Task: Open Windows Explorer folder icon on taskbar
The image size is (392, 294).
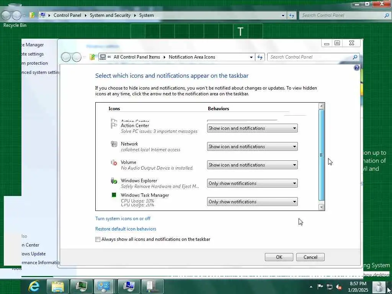Action: pos(58,286)
